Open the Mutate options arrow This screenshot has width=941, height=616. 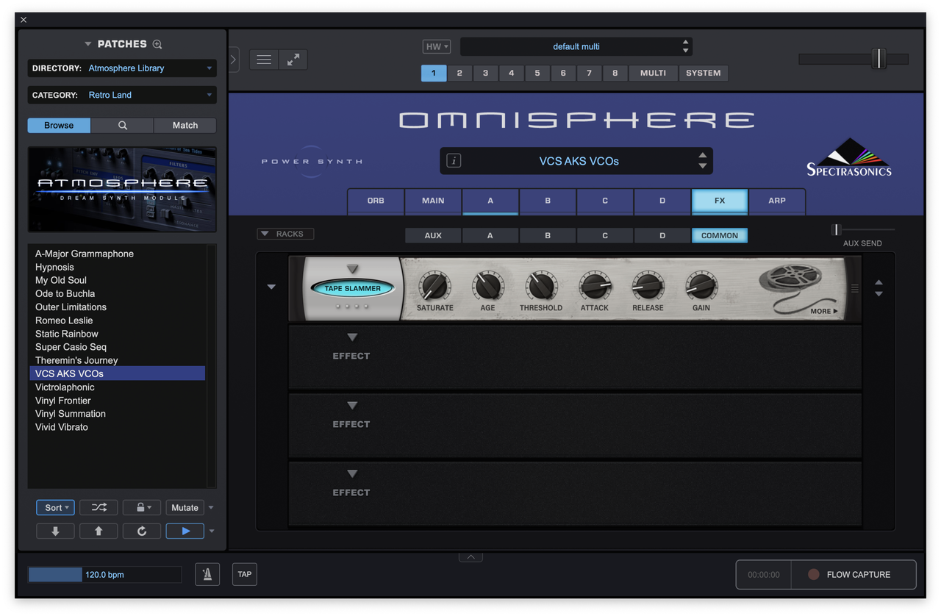[211, 507]
